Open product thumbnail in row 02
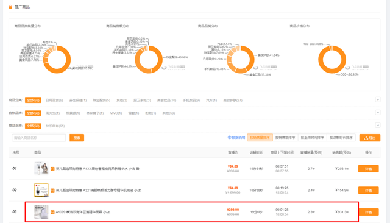The image size is (390, 223). click(x=41, y=190)
